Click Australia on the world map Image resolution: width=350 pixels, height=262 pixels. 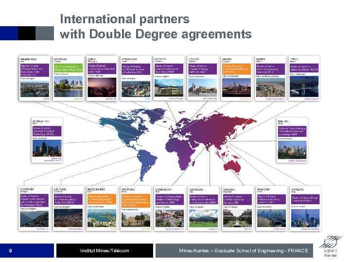click(232, 166)
